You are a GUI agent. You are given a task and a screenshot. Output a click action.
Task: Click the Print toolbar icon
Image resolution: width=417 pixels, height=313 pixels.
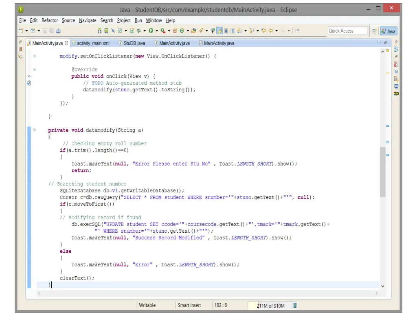click(58, 31)
